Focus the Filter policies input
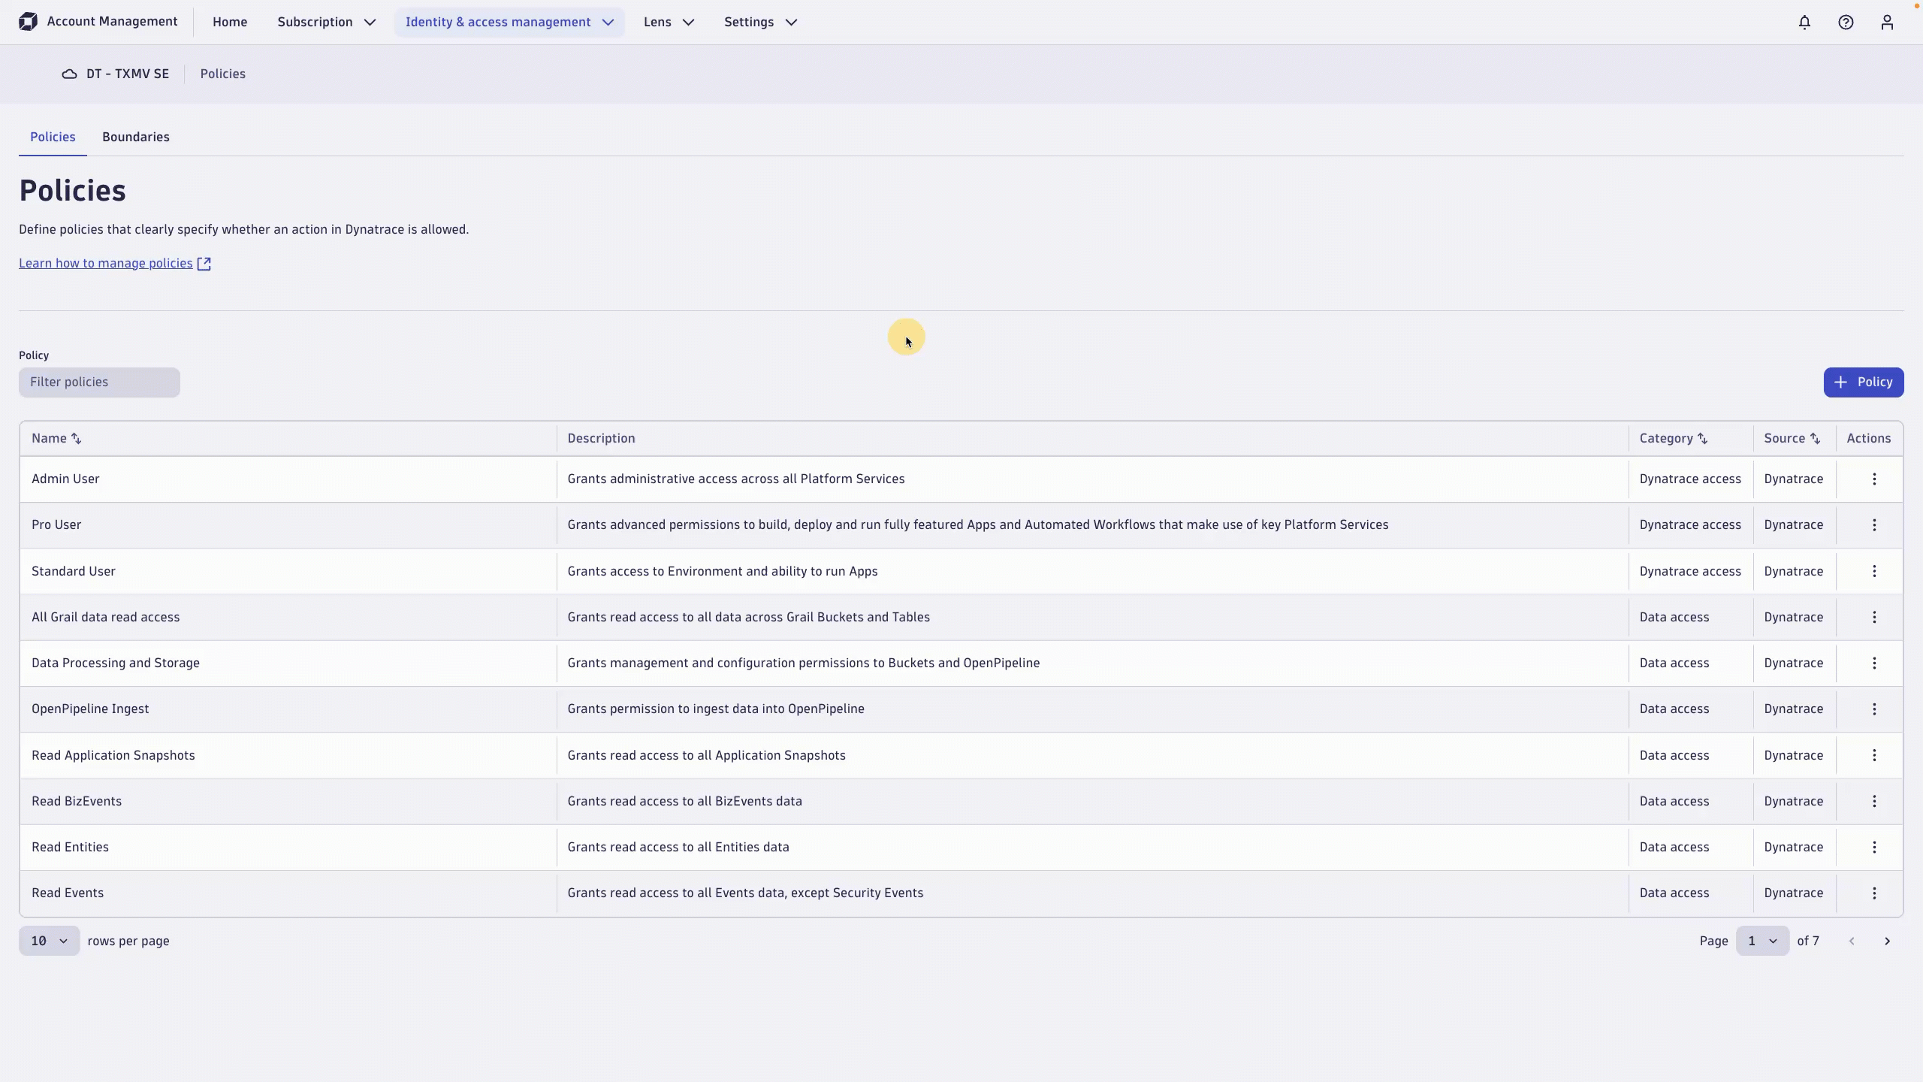Image resolution: width=1923 pixels, height=1082 pixels. click(99, 382)
